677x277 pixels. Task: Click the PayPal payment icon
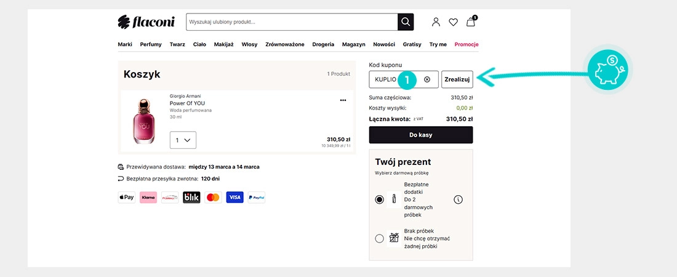pos(257,198)
